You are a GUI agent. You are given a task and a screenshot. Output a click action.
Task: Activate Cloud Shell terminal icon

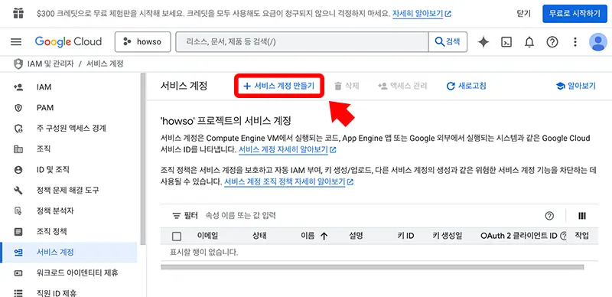[506, 42]
